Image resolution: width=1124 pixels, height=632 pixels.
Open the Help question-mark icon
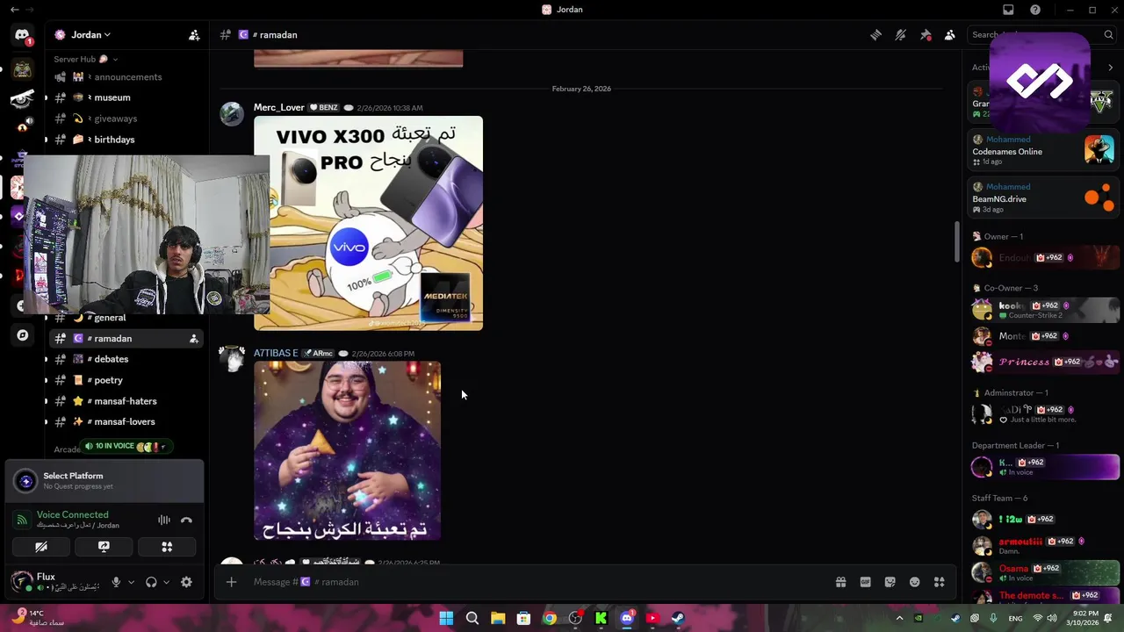(x=1035, y=10)
